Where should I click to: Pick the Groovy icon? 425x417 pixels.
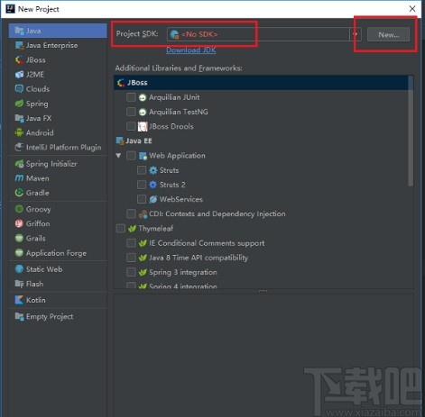19,209
